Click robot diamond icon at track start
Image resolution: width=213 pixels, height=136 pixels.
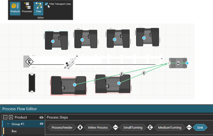click(x=29, y=61)
